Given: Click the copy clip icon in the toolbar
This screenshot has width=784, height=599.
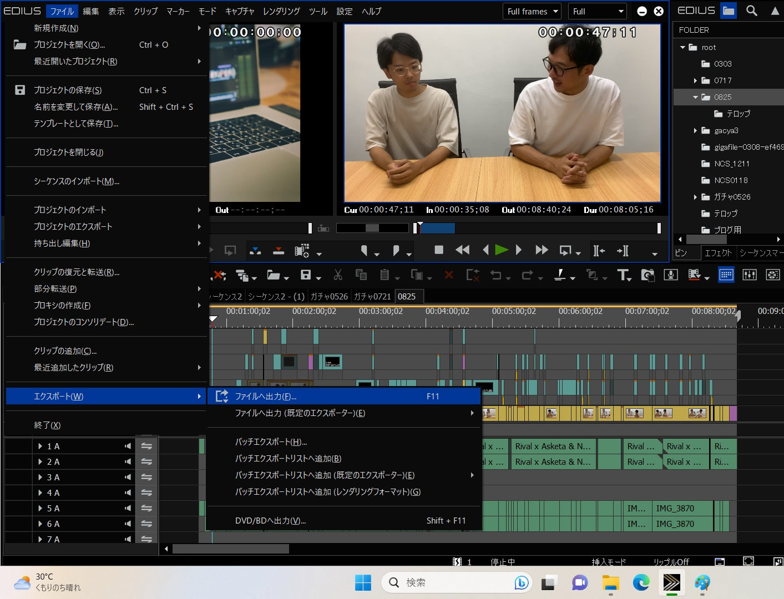Looking at the screenshot, I should coord(361,275).
